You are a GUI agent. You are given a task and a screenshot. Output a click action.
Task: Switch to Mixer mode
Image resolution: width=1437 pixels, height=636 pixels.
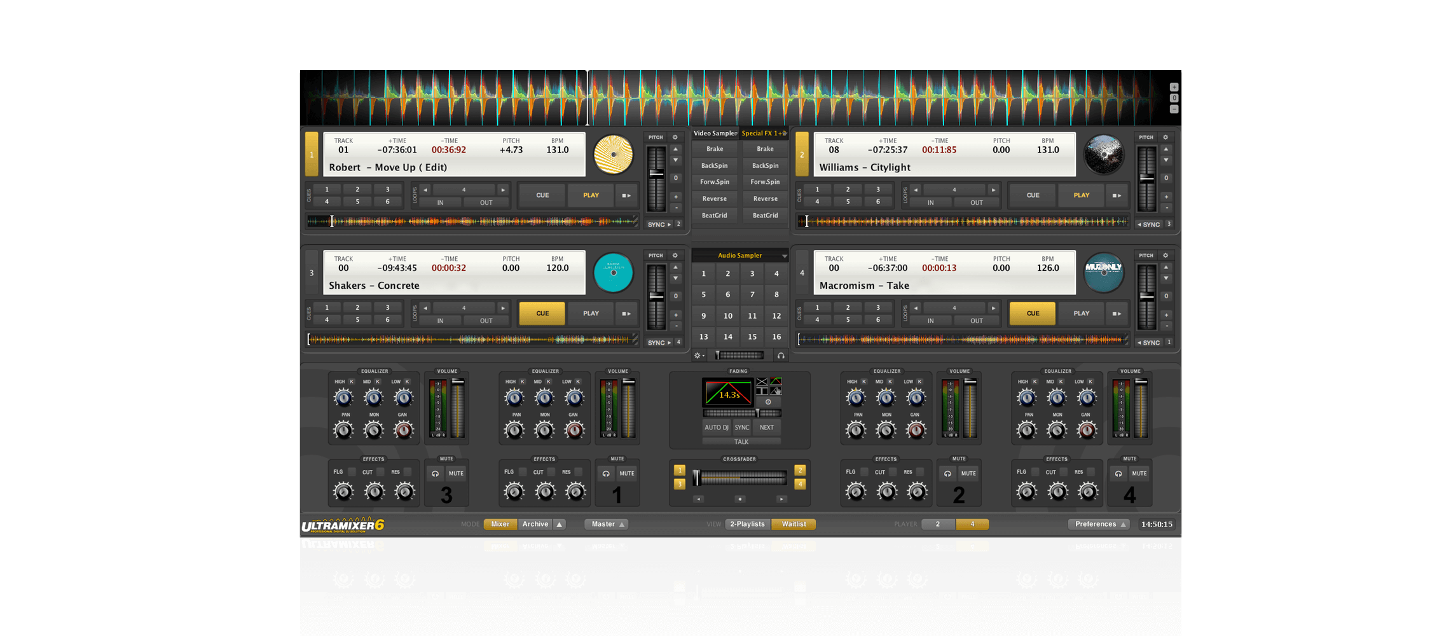click(500, 525)
